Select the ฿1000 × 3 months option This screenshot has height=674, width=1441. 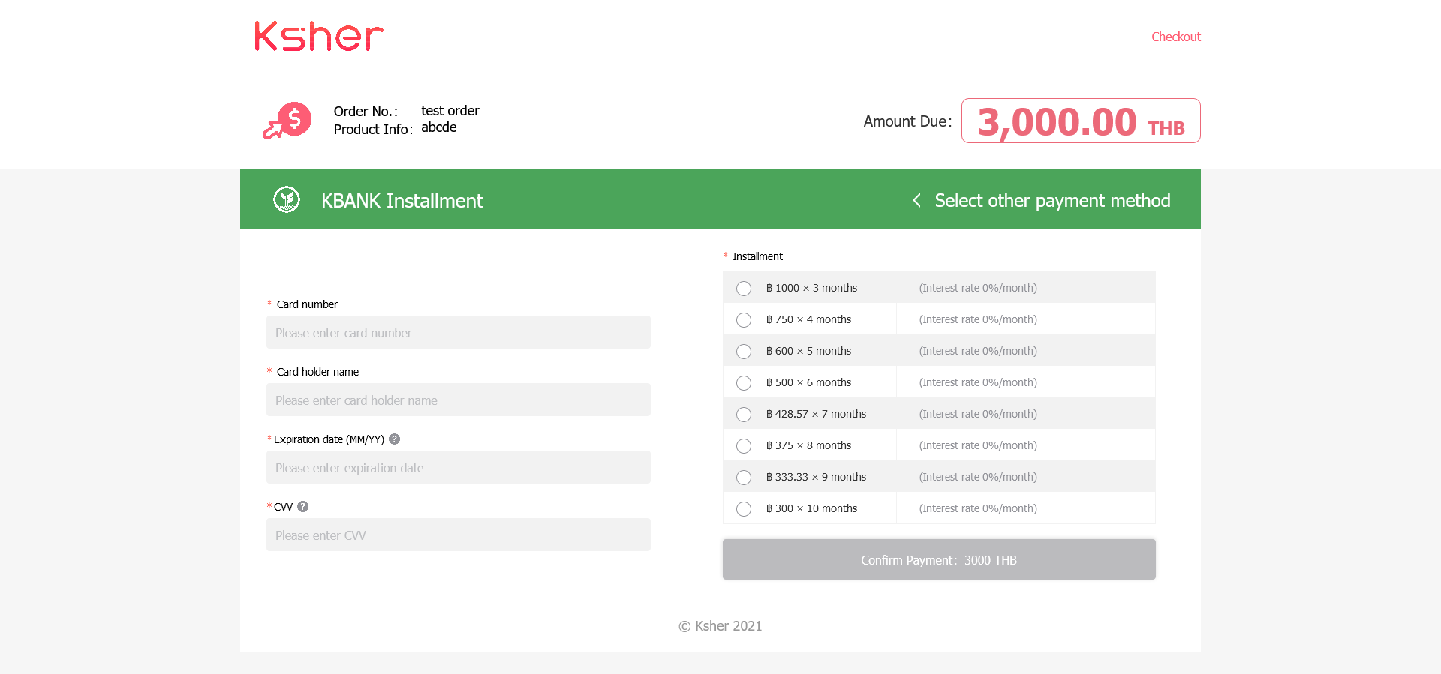(744, 289)
